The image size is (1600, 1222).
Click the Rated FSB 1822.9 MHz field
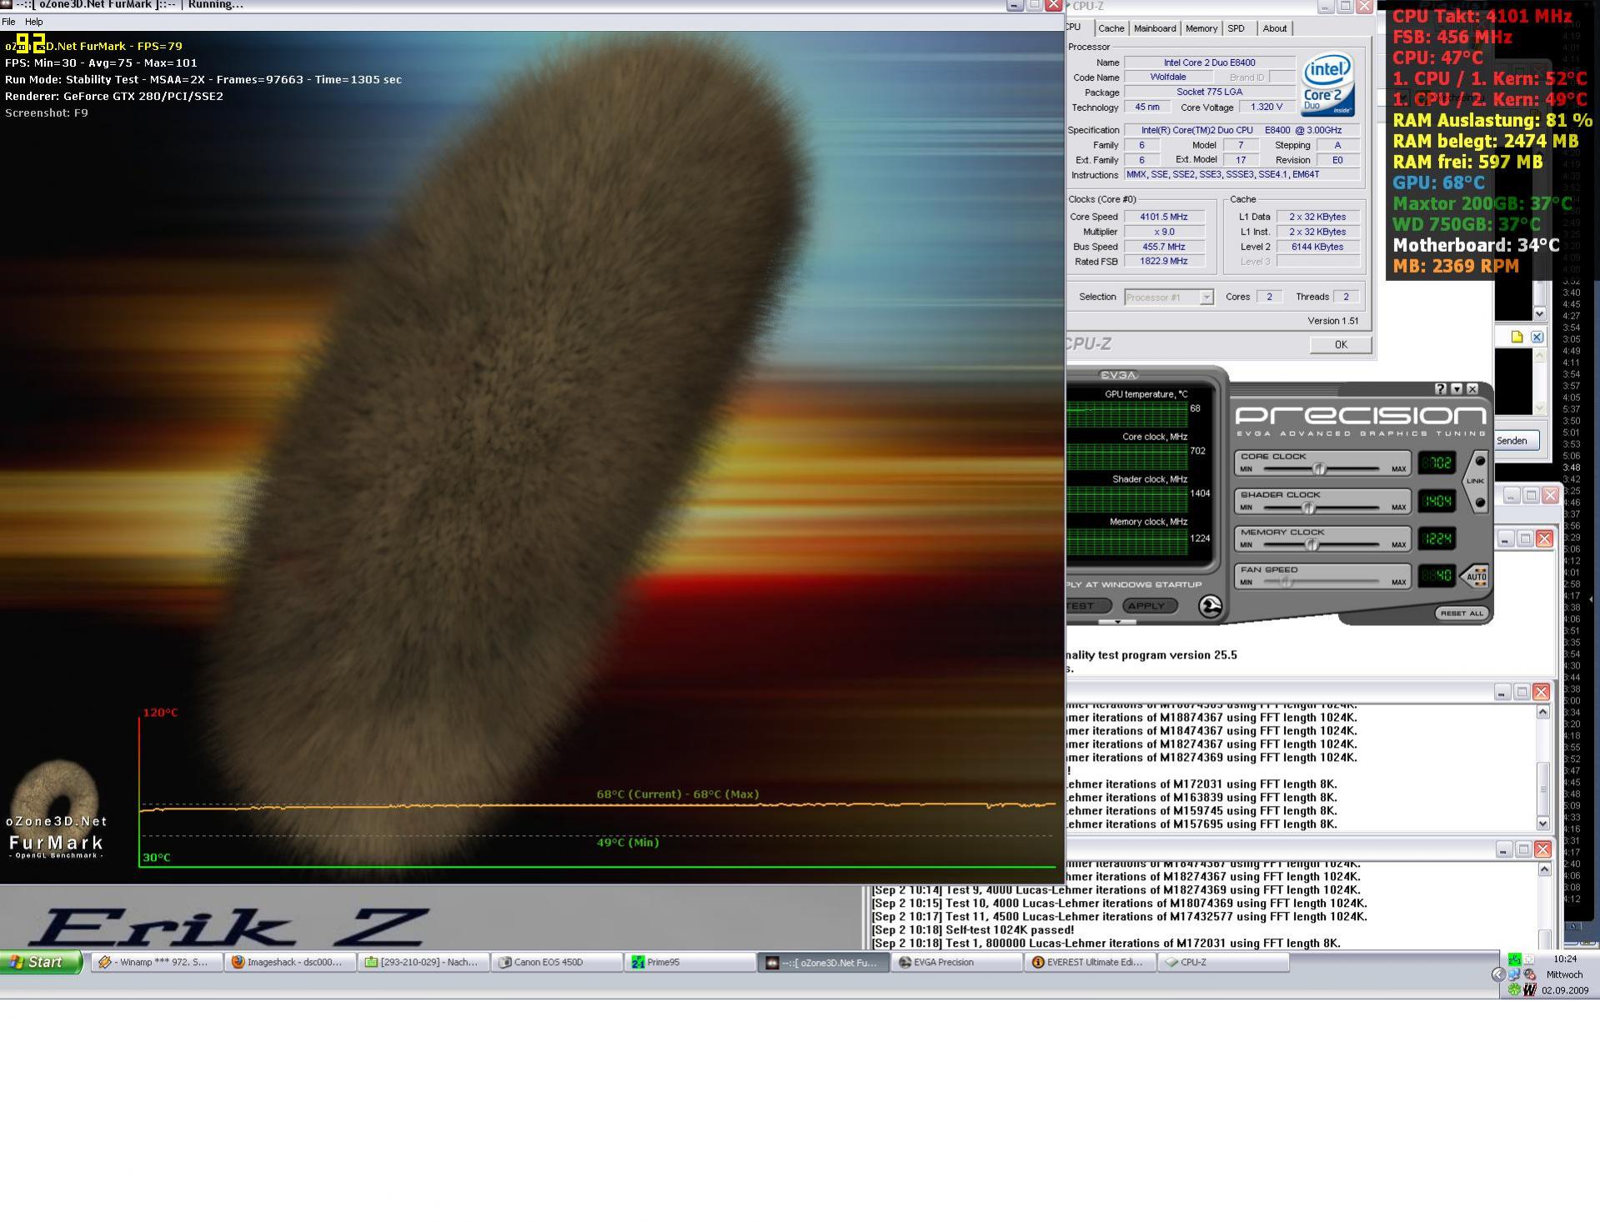pyautogui.click(x=1164, y=262)
